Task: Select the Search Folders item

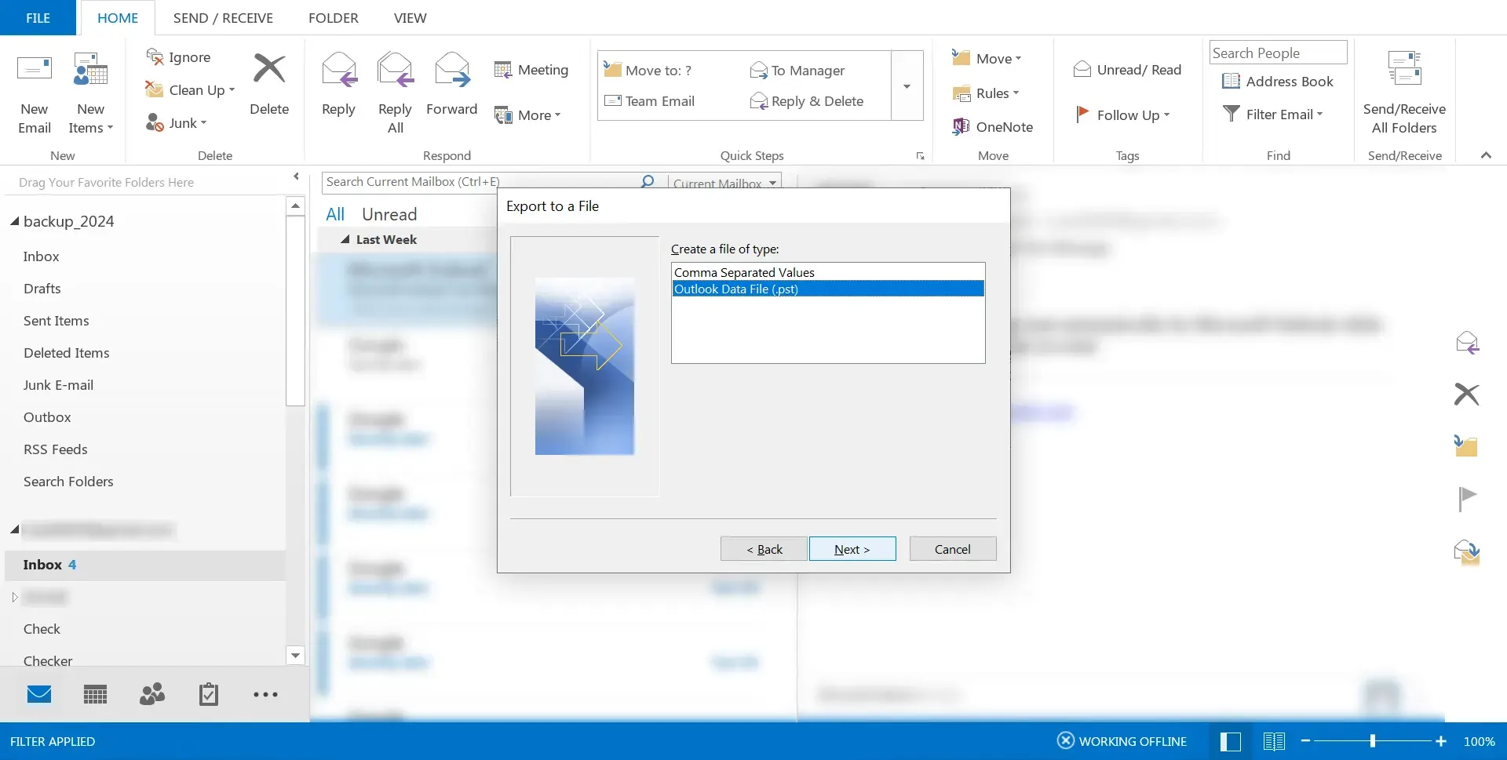Action: click(x=68, y=482)
